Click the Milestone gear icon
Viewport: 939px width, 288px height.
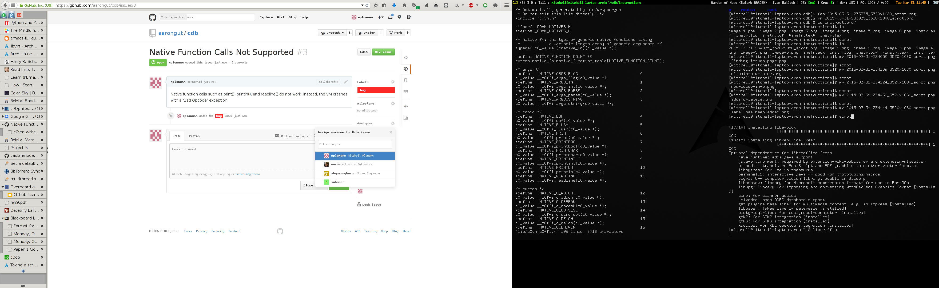coord(393,103)
